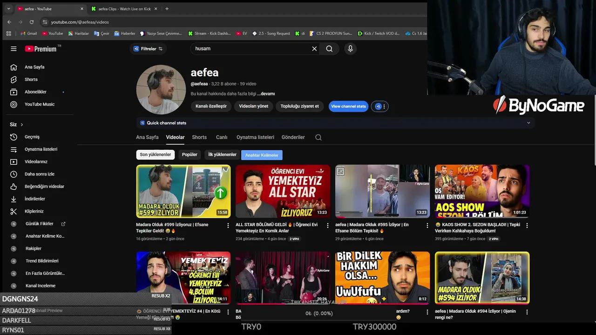This screenshot has width=596, height=335.
Task: Click Videoları yönet button
Action: pos(254,107)
